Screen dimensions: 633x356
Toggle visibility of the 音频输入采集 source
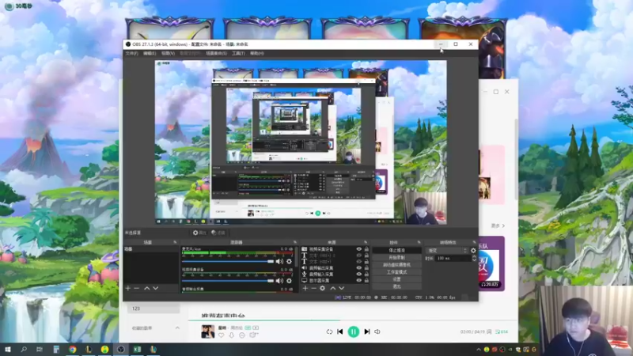point(359,274)
